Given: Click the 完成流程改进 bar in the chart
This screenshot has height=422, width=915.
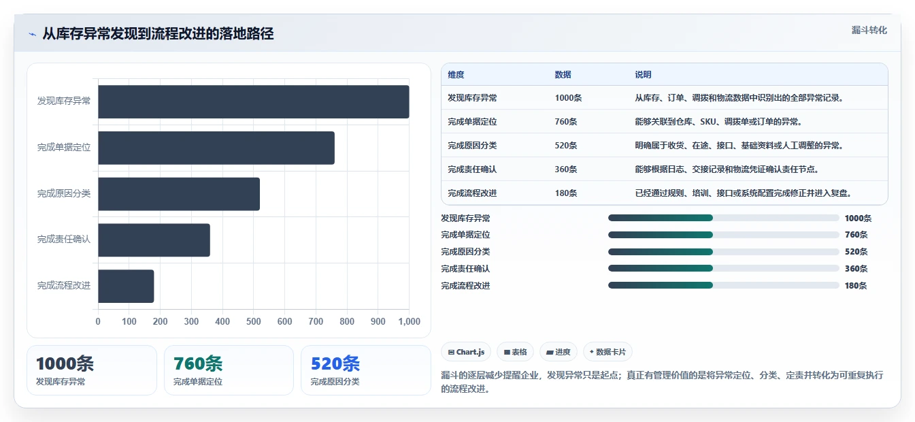Looking at the screenshot, I should tap(126, 286).
